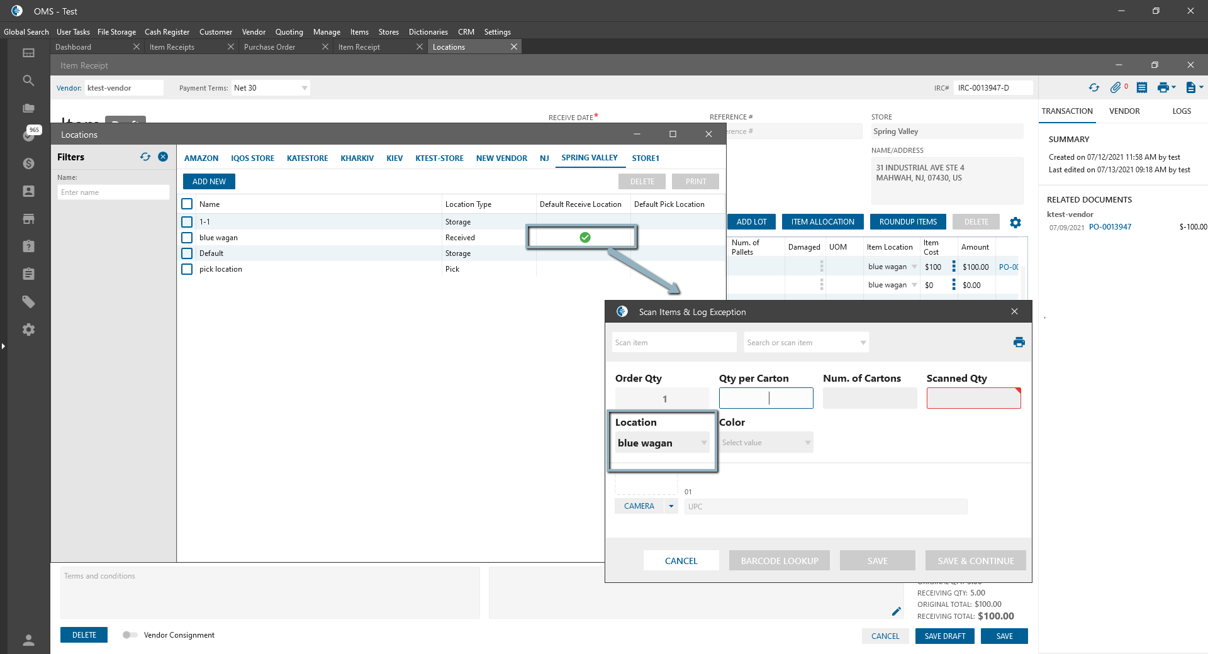The width and height of the screenshot is (1208, 654).
Task: Click the BARCODE LOOKUP button
Action: [780, 561]
